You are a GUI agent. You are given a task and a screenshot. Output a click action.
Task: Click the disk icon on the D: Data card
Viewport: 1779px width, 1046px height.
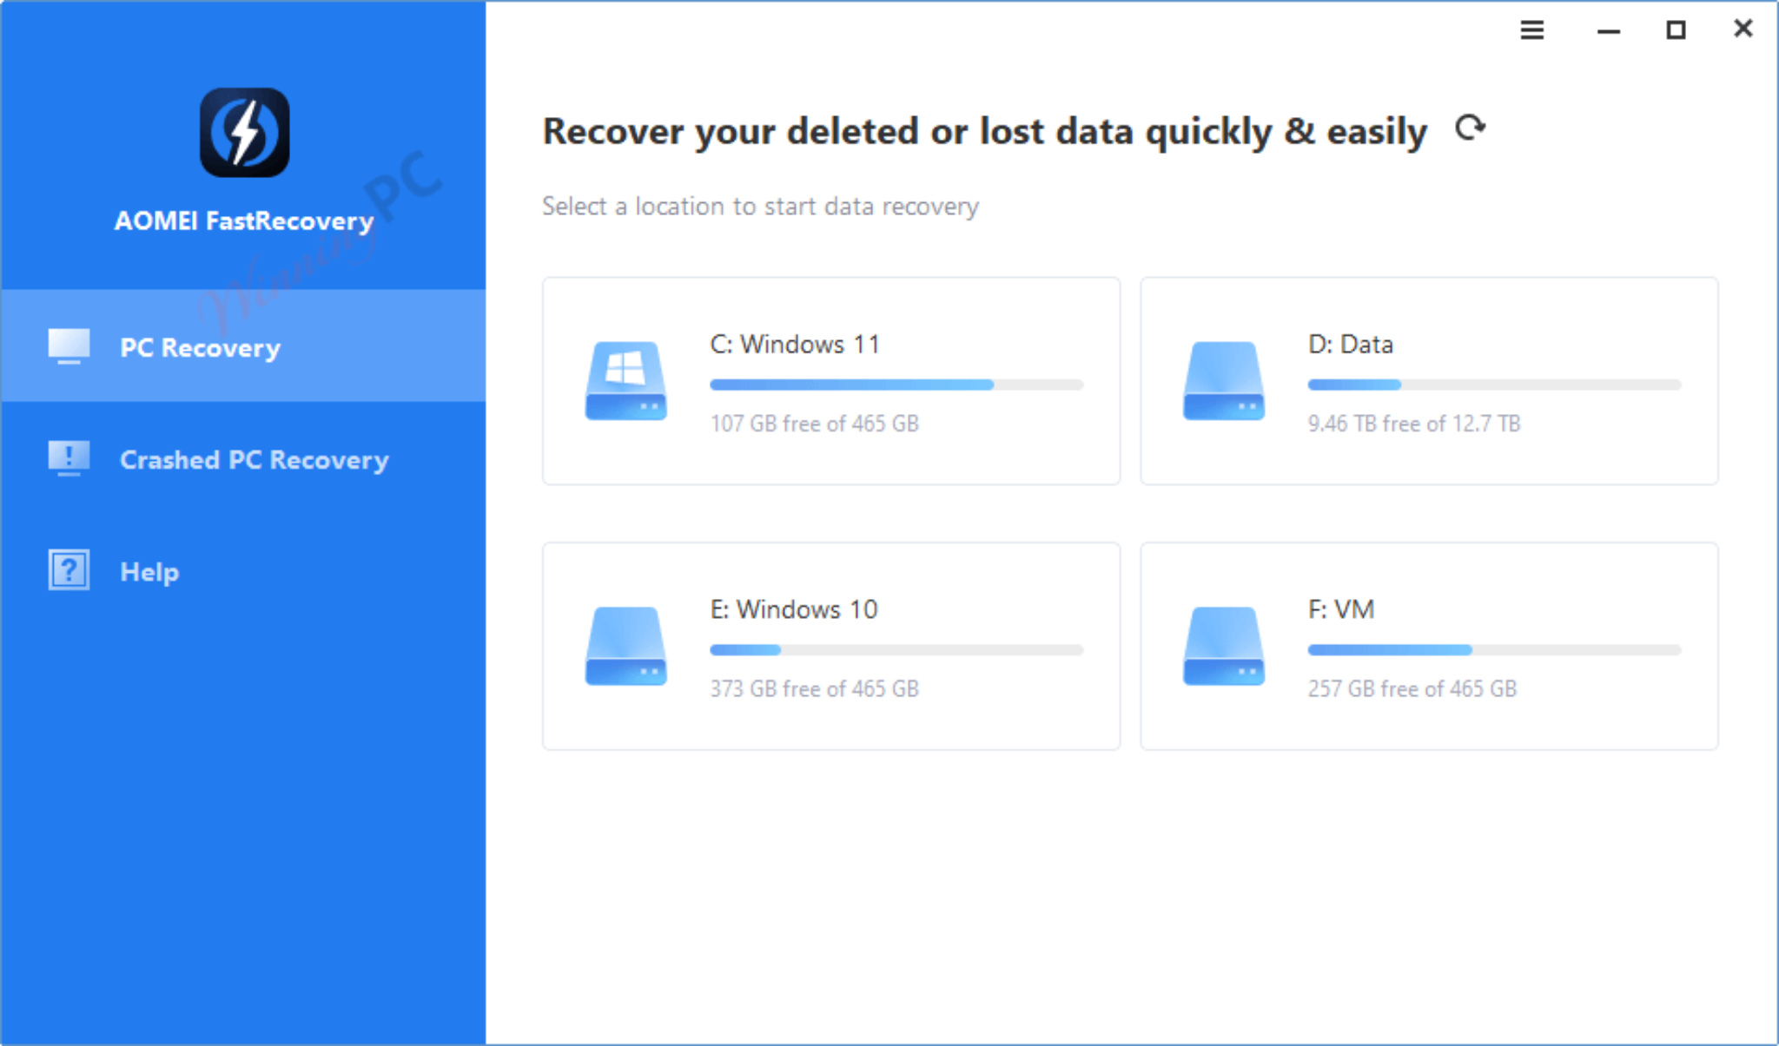coord(1223,382)
